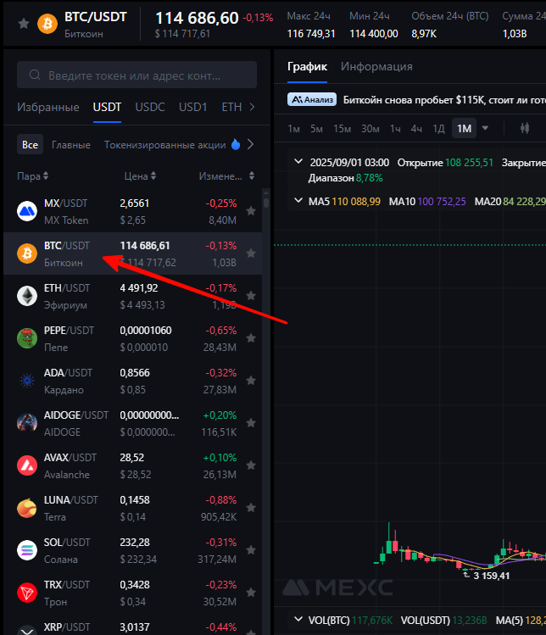This screenshot has width=546, height=635.
Task: Click the blue flame hot icon
Action: point(236,144)
